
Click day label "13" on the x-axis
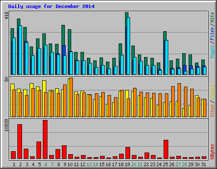tap(89, 164)
